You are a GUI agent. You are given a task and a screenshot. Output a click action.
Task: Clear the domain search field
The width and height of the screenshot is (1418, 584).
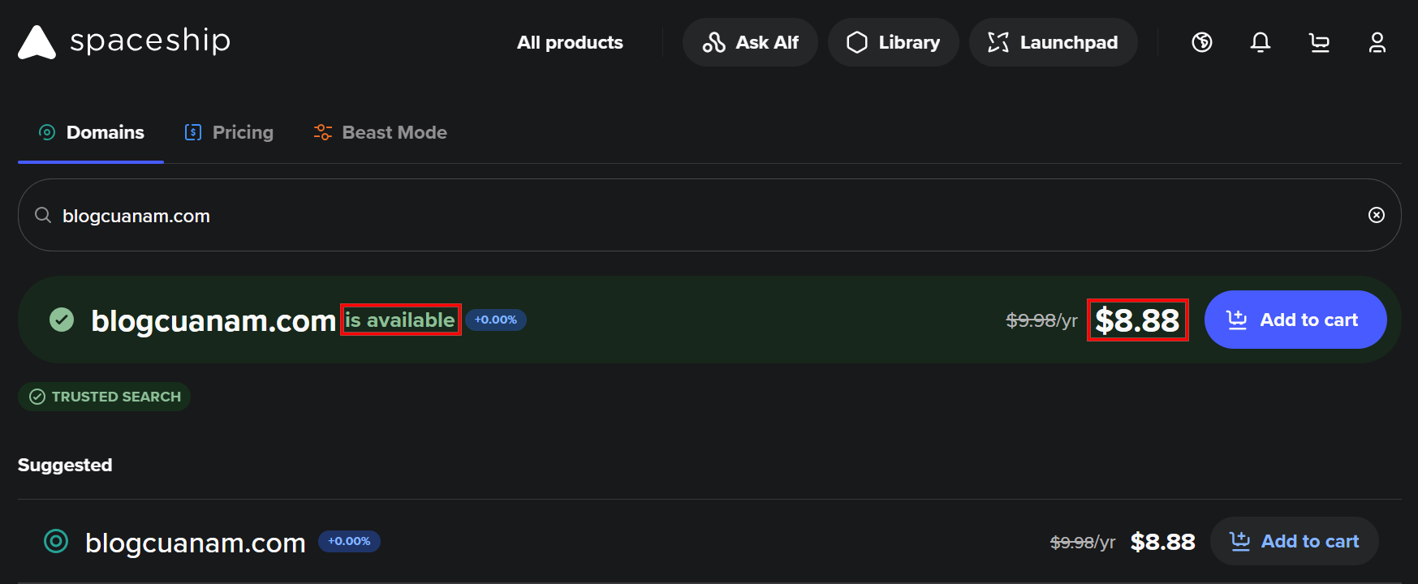pyautogui.click(x=1377, y=215)
